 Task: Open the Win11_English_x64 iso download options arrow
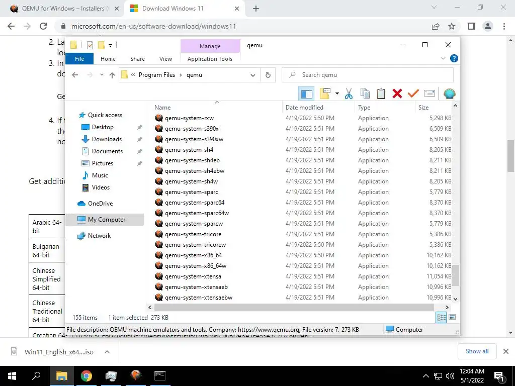[x=107, y=352]
